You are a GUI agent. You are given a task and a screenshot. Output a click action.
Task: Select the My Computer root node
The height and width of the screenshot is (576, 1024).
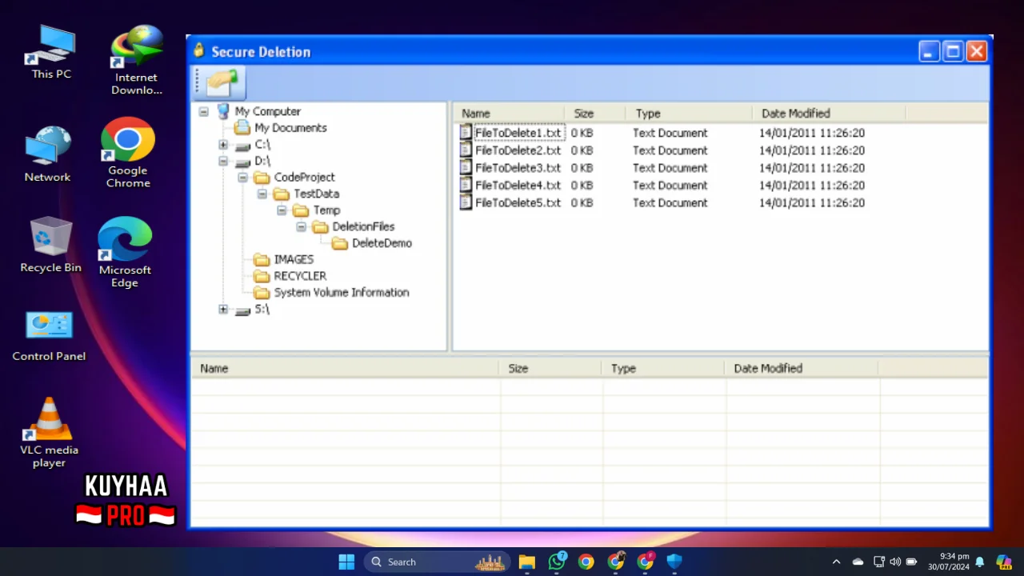[267, 112]
